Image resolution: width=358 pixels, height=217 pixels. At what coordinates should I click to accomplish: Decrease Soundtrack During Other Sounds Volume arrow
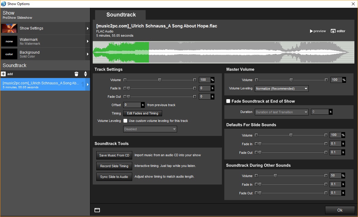click(x=256, y=176)
